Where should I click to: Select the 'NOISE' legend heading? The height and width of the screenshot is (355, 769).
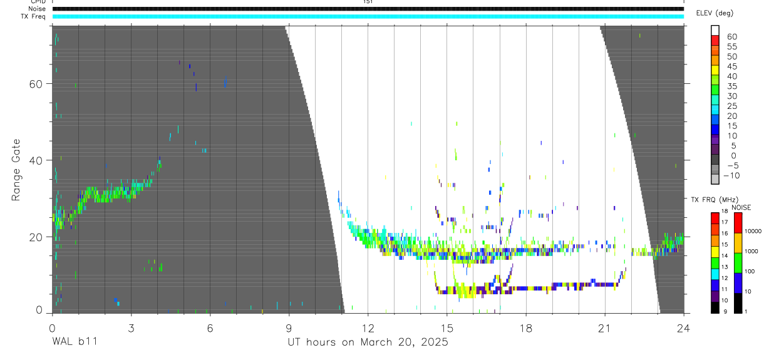[x=741, y=207]
